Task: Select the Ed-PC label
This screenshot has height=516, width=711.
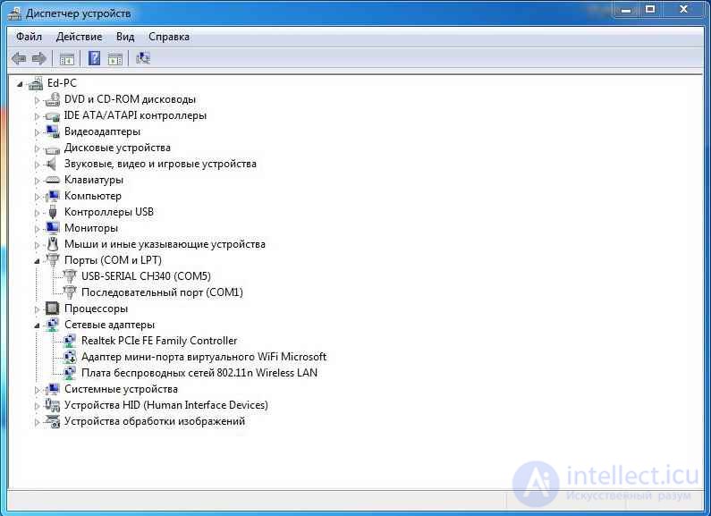Action: (62, 83)
